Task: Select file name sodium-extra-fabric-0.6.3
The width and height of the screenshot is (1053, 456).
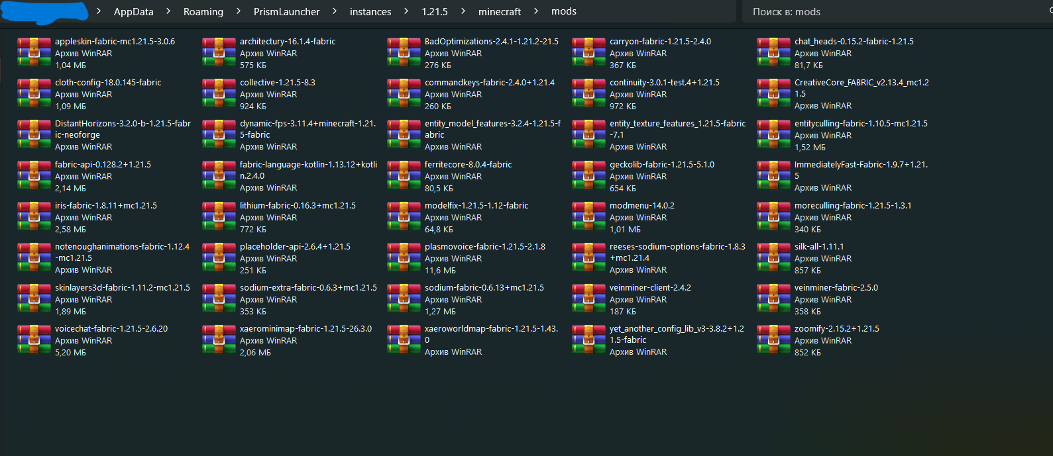Action: pyautogui.click(x=308, y=287)
